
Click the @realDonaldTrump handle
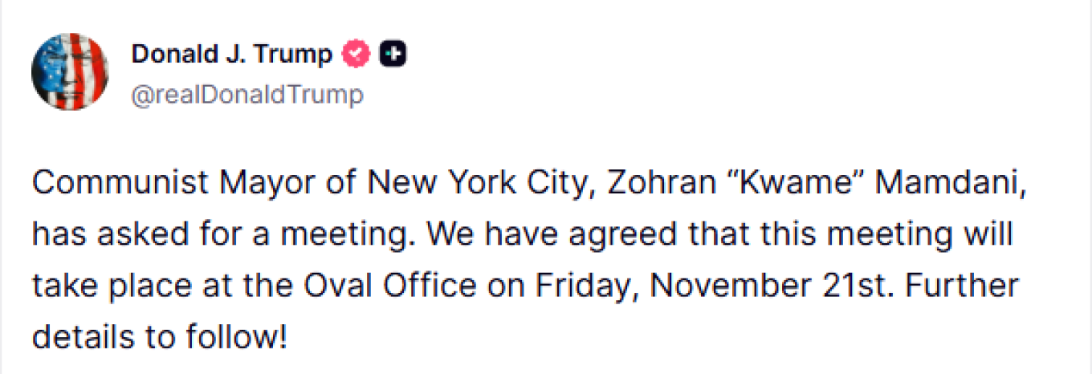coord(247,96)
